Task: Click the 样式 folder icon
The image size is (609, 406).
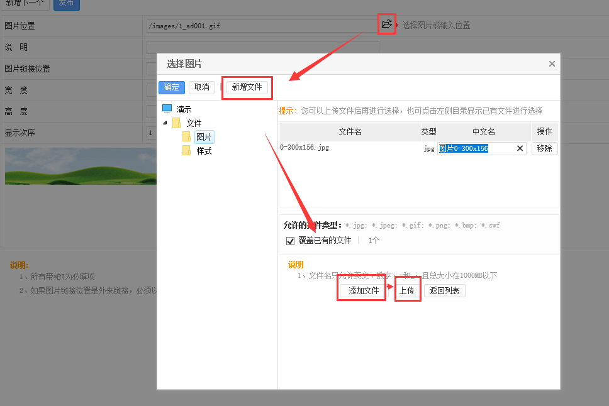Action: tap(187, 151)
